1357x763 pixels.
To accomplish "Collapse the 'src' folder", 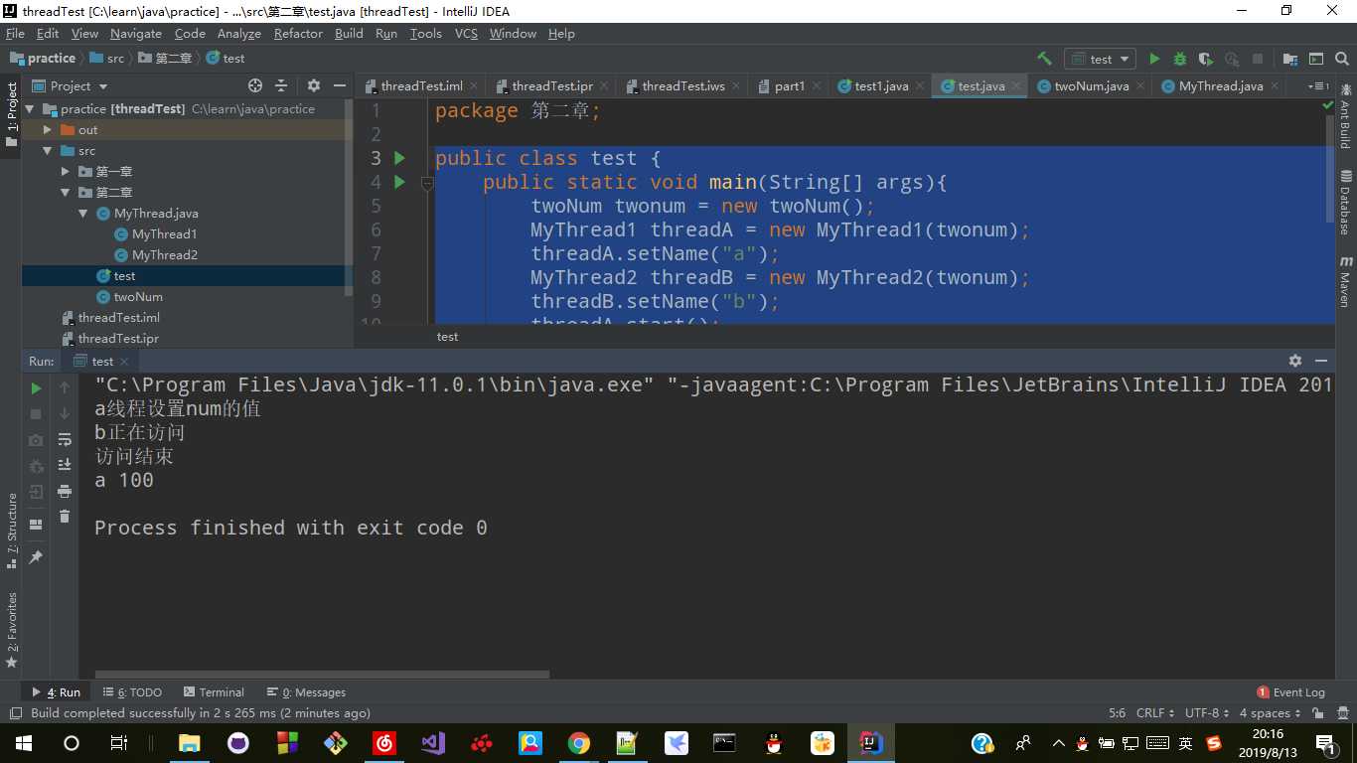I will coord(47,151).
